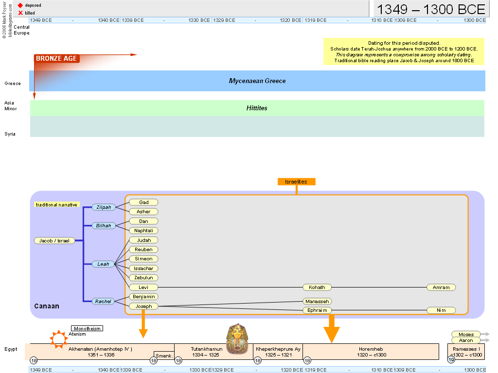Open the Monotheism label box
Viewport: 498px width, 373px height.
87,329
